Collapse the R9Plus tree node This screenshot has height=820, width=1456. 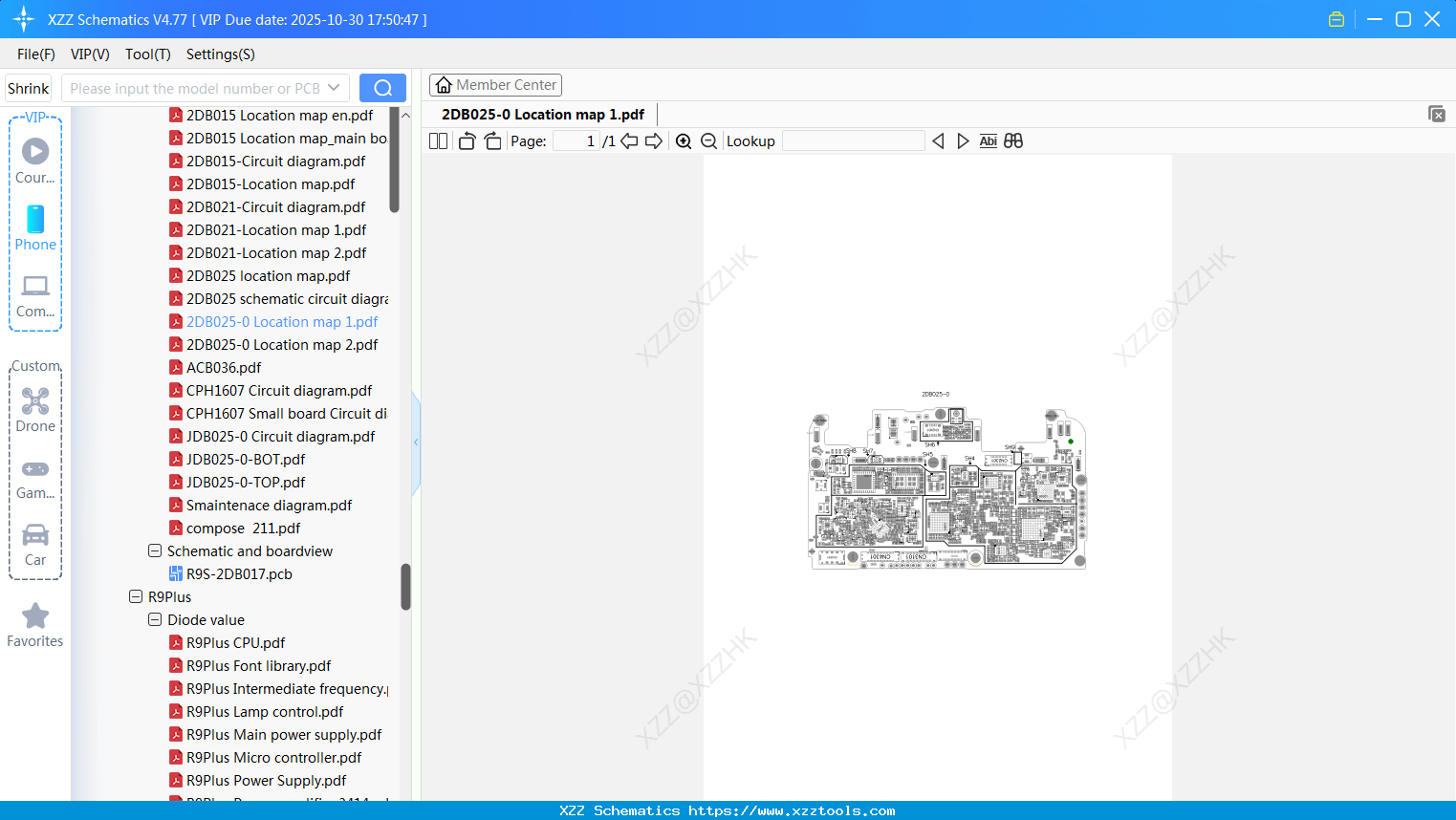[136, 597]
